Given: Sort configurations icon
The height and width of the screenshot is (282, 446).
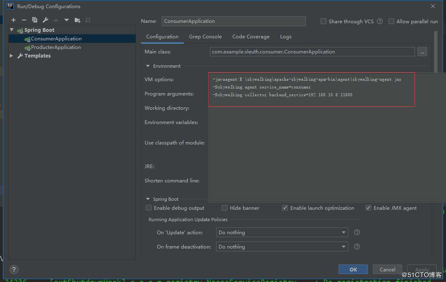Looking at the screenshot, I should (x=88, y=20).
